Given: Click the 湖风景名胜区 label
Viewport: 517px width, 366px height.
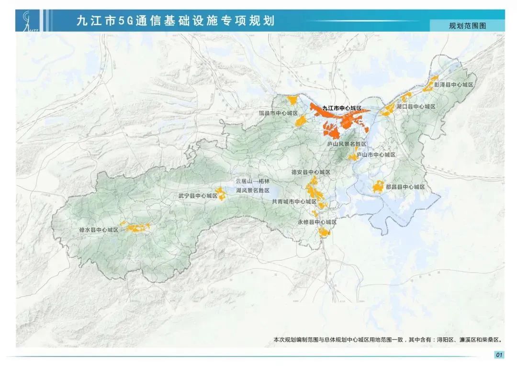Looking at the screenshot, I should click(253, 190).
